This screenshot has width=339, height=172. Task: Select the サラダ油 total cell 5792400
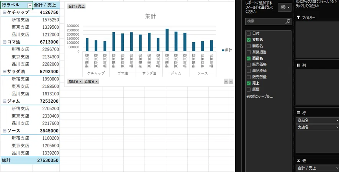point(46,72)
